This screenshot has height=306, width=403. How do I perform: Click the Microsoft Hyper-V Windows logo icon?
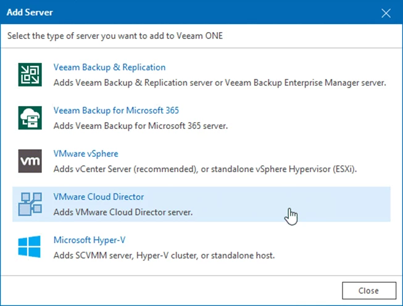[x=30, y=247]
